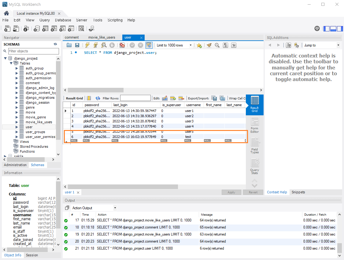Collapse django_project schema node
This screenshot has width=344, height=260.
point(5,58)
